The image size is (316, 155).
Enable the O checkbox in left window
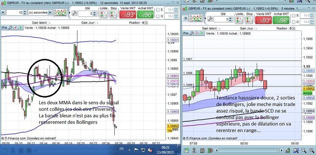pos(158,16)
